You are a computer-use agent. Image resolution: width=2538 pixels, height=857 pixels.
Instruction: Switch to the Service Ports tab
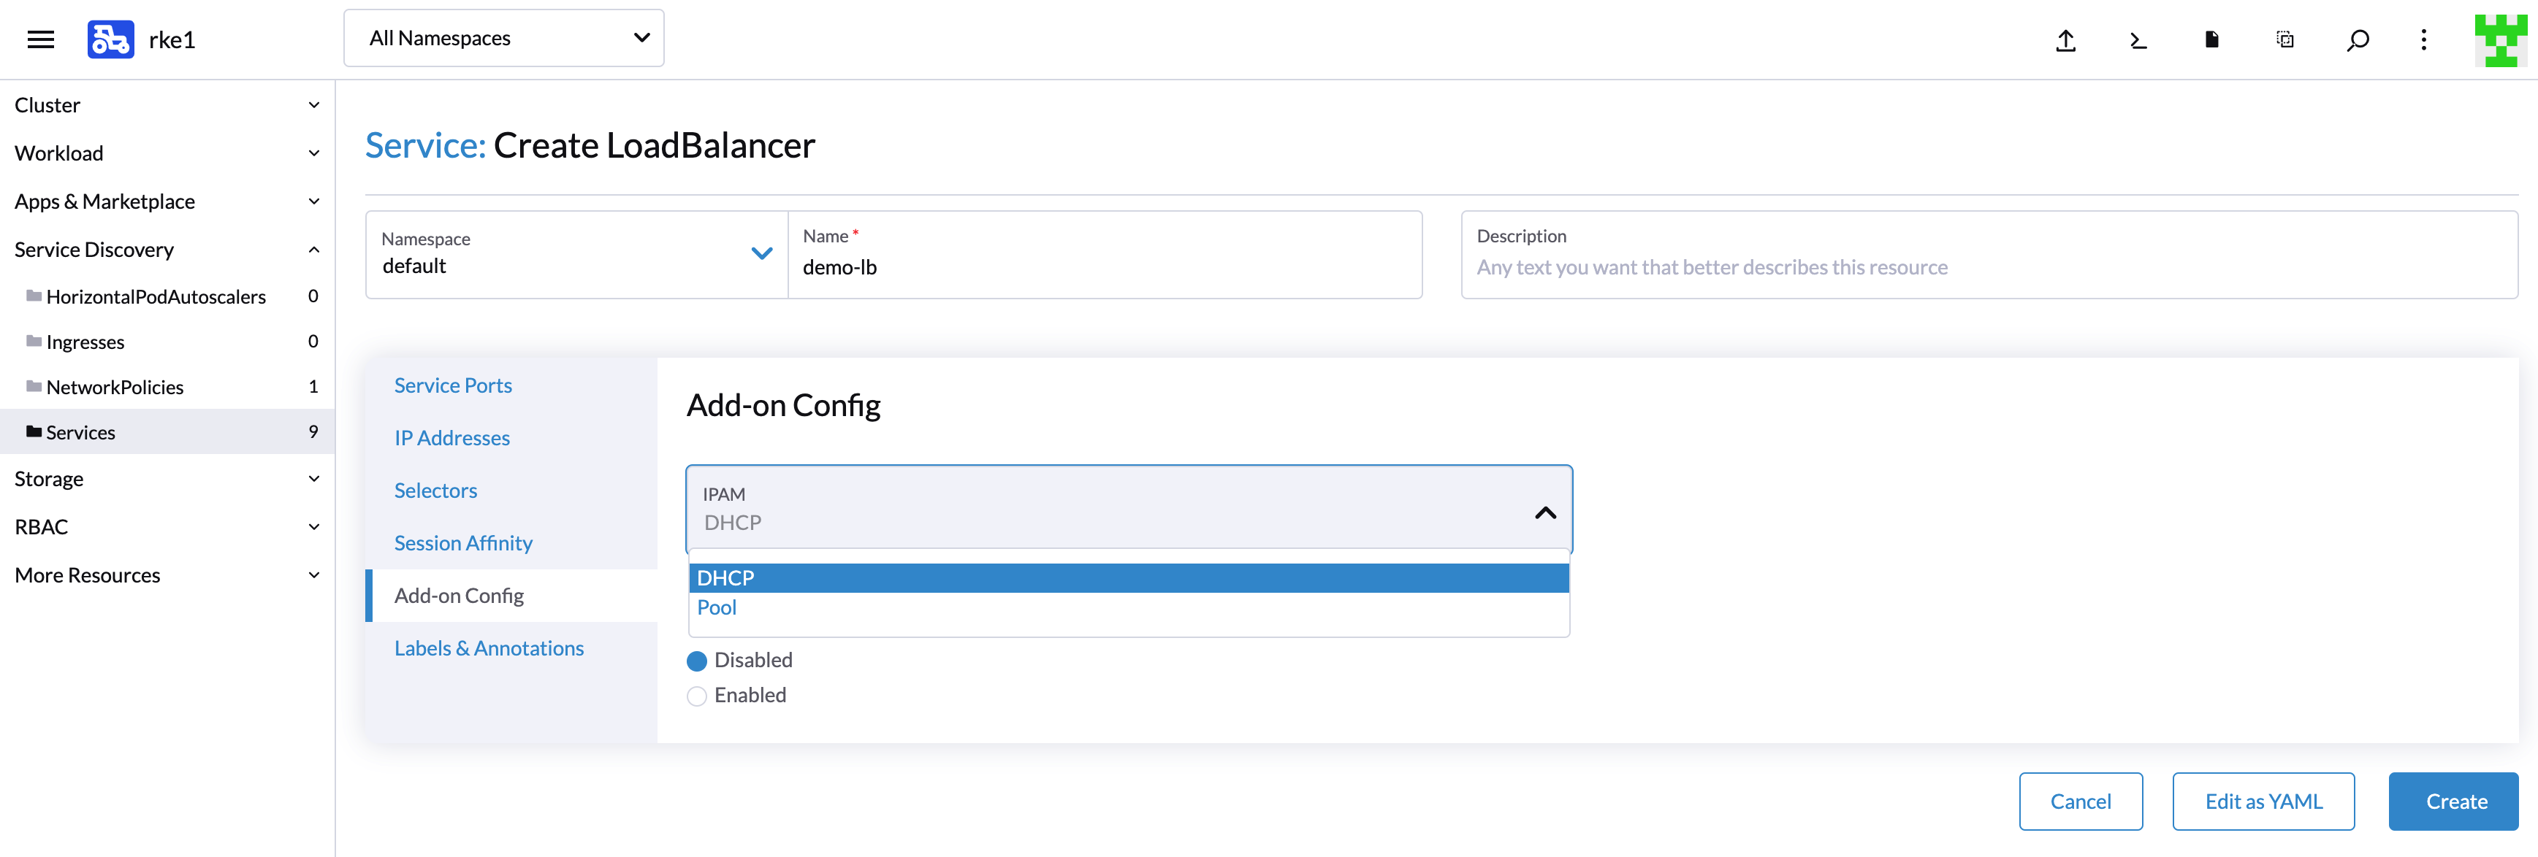point(453,385)
